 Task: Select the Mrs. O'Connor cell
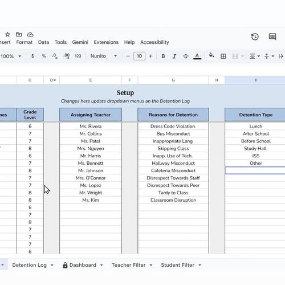(91, 178)
